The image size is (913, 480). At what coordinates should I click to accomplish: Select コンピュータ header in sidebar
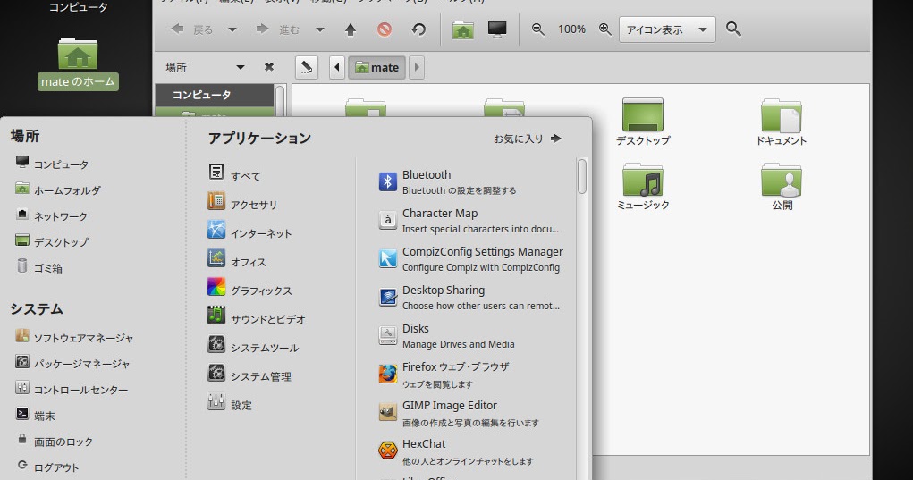pos(215,95)
